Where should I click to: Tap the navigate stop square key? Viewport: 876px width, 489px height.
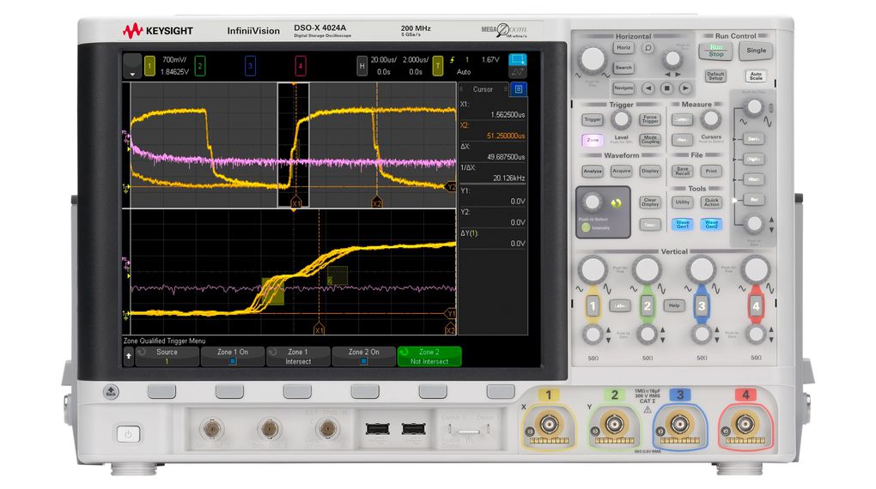(x=666, y=88)
